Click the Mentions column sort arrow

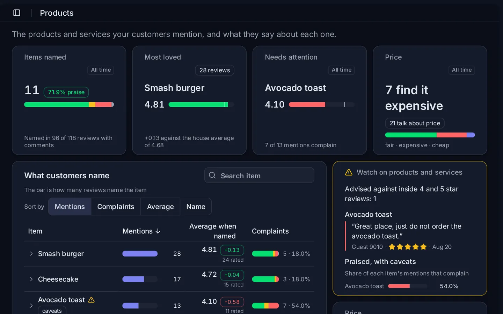[x=158, y=231]
